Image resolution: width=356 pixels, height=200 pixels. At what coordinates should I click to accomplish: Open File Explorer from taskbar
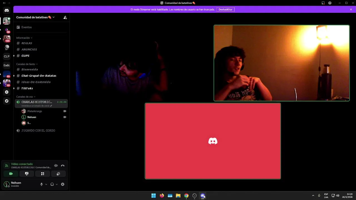pyautogui.click(x=178, y=196)
